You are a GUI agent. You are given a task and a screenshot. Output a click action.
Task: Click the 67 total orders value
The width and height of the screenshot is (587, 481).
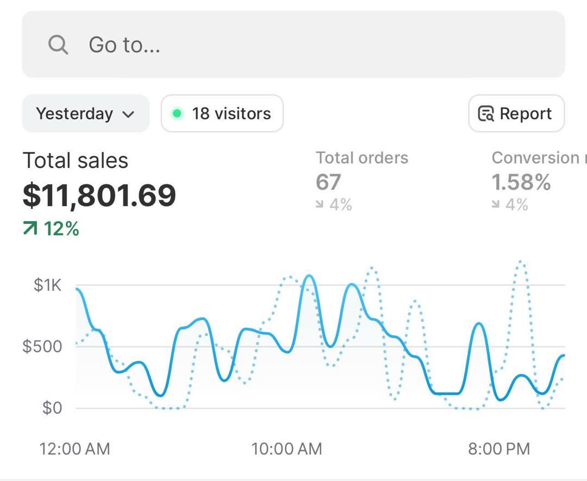[328, 182]
